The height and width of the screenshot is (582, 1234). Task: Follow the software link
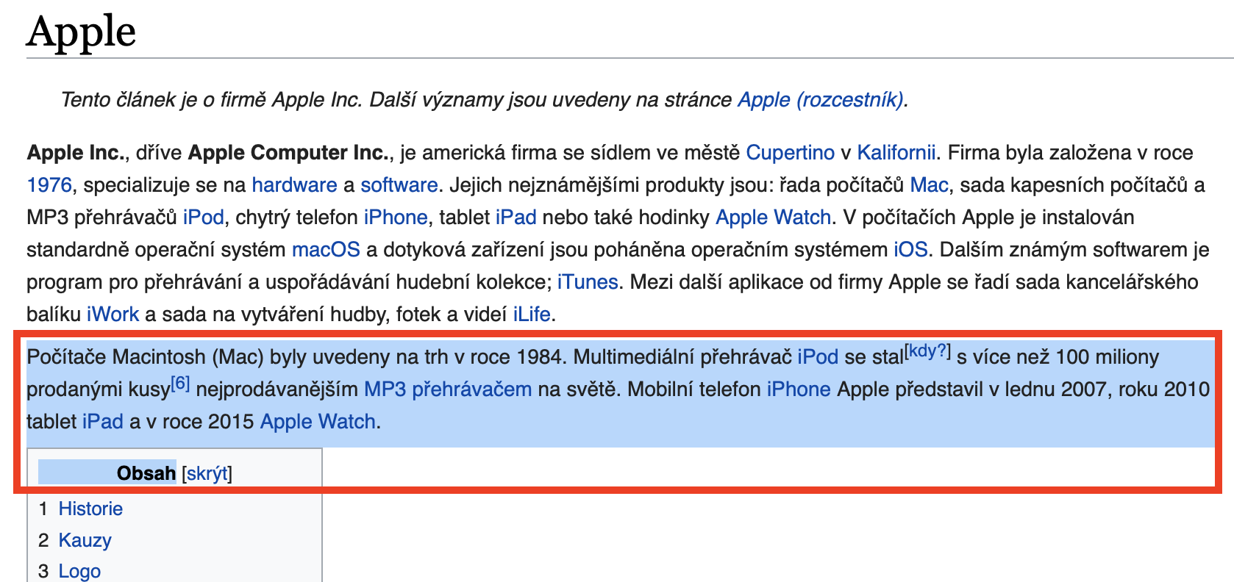(399, 185)
